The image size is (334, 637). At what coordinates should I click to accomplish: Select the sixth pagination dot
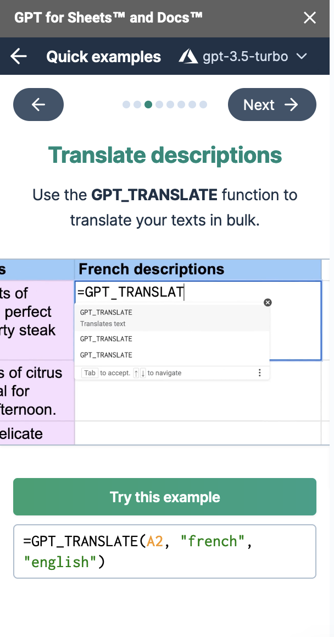pyautogui.click(x=181, y=105)
